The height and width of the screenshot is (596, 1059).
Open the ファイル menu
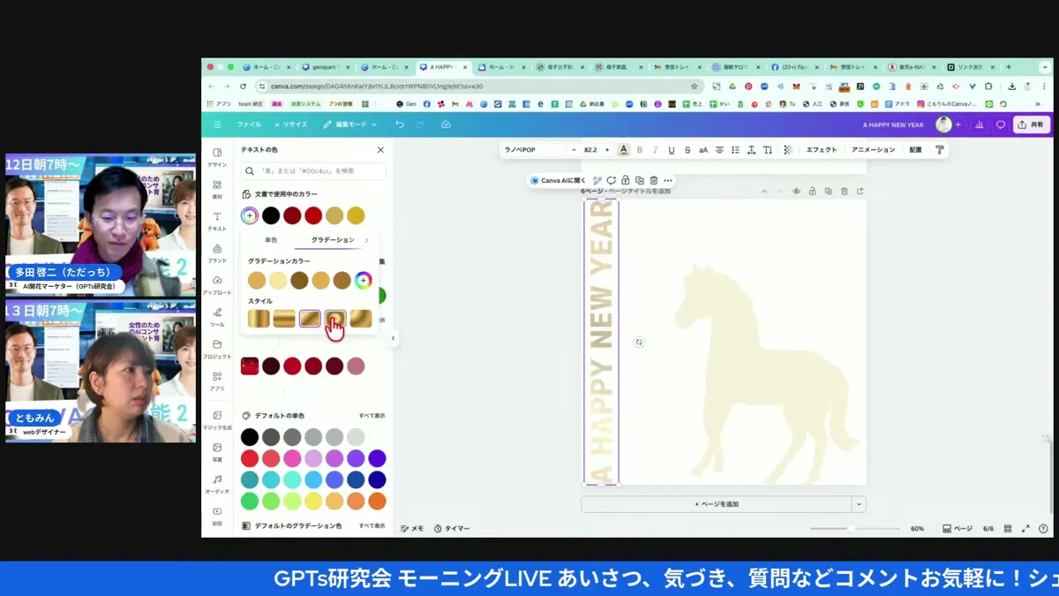pos(249,124)
